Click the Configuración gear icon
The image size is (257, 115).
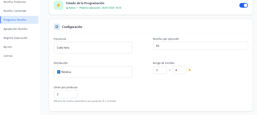pyautogui.click(x=57, y=27)
